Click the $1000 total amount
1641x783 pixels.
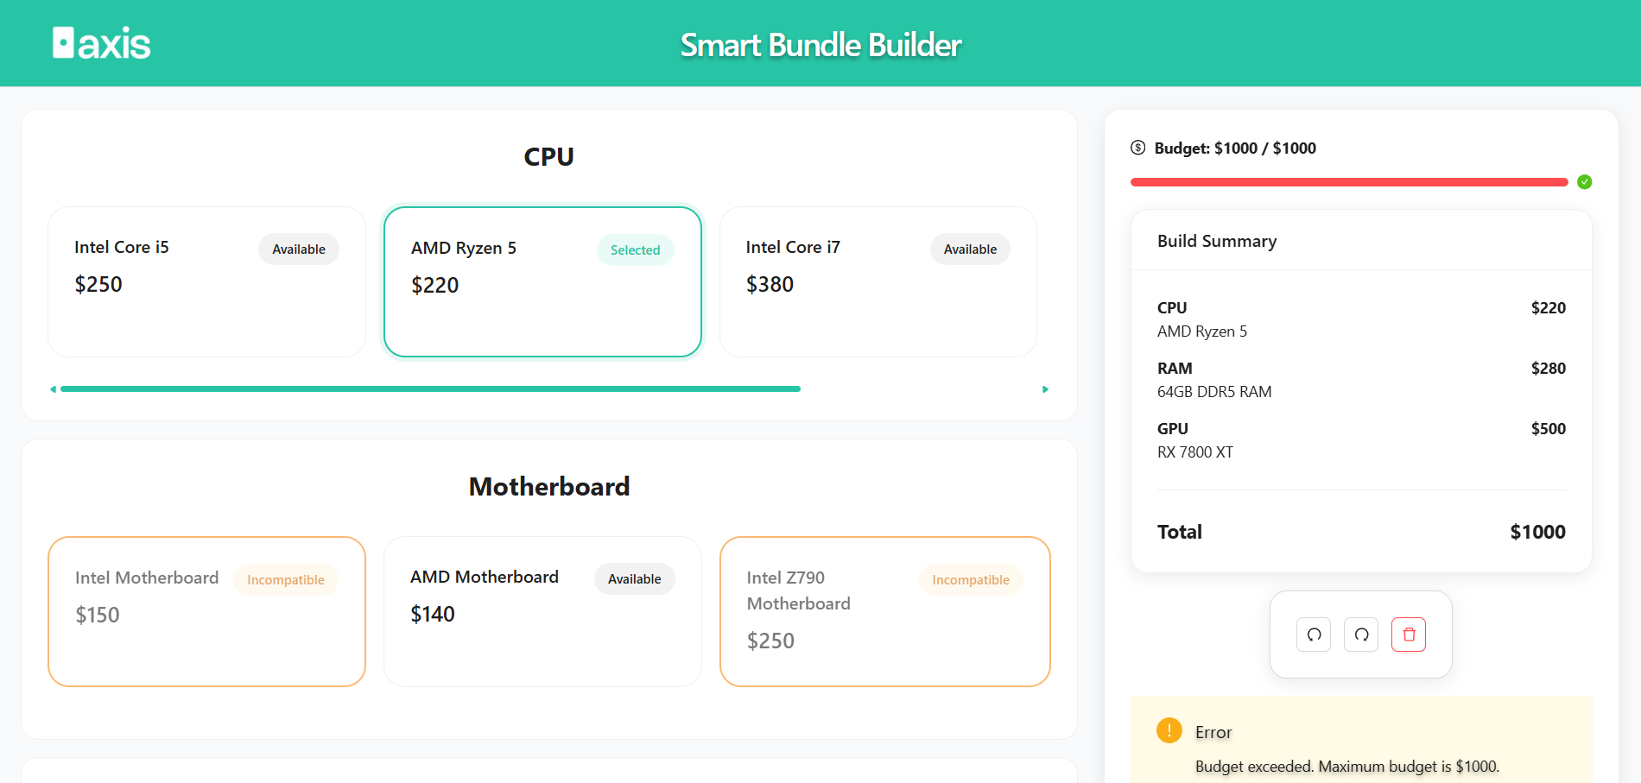1537,532
